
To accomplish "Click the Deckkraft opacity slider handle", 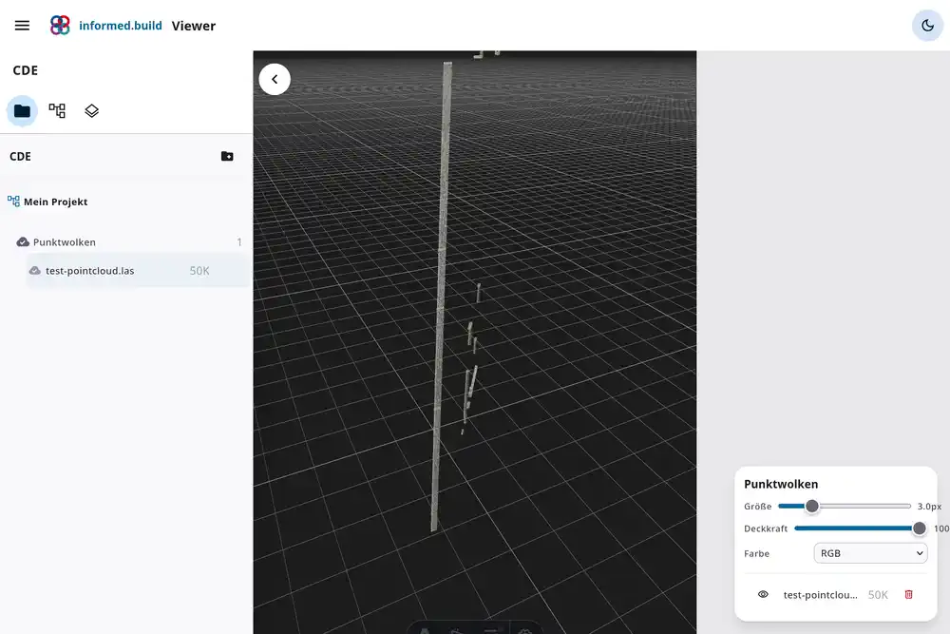I will pos(919,528).
